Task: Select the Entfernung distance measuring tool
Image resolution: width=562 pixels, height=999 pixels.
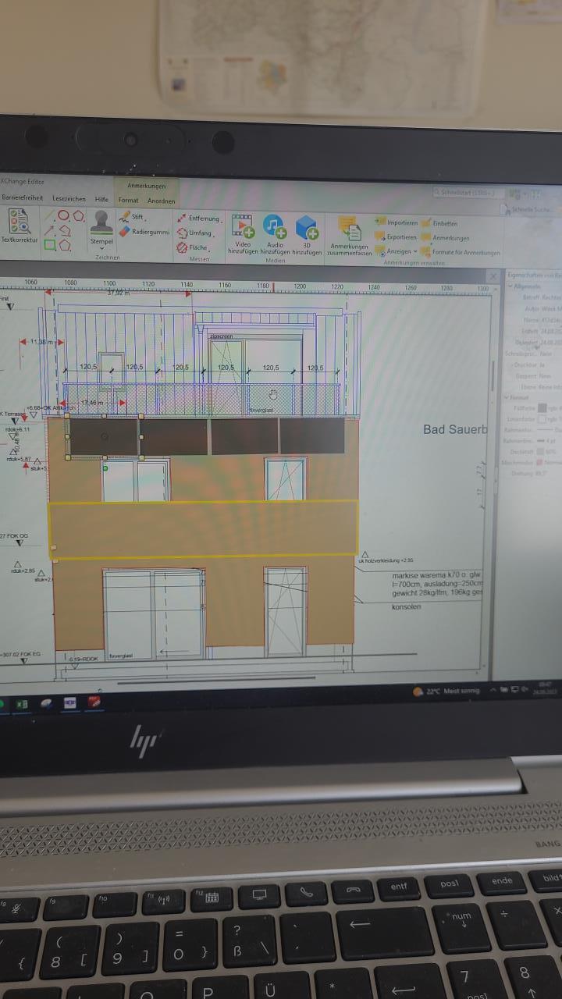Action: 199,219
